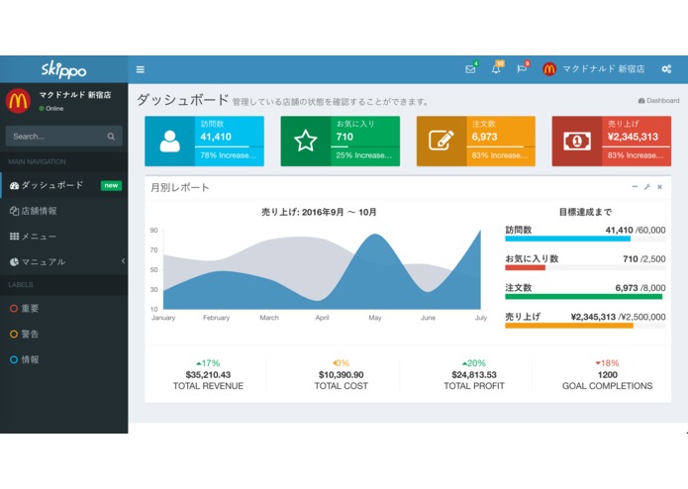Click the grid icon beside メニュー
Viewport: 688px width, 489px height.
tap(15, 237)
